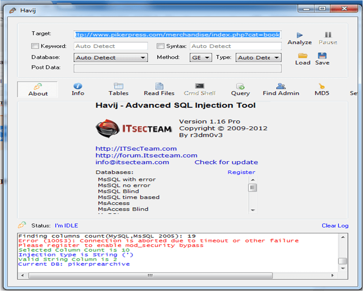Open the http://forum.Itsecteam.com link

[x=146, y=155]
